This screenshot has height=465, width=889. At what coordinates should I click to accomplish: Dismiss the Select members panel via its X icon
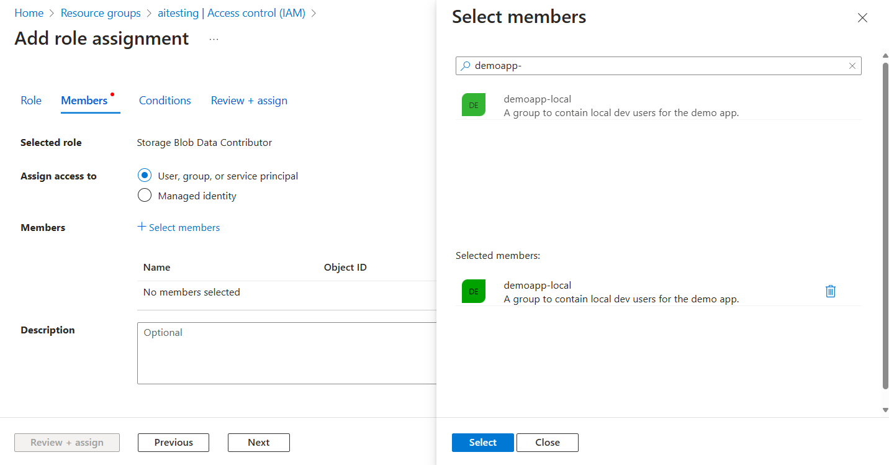click(862, 17)
